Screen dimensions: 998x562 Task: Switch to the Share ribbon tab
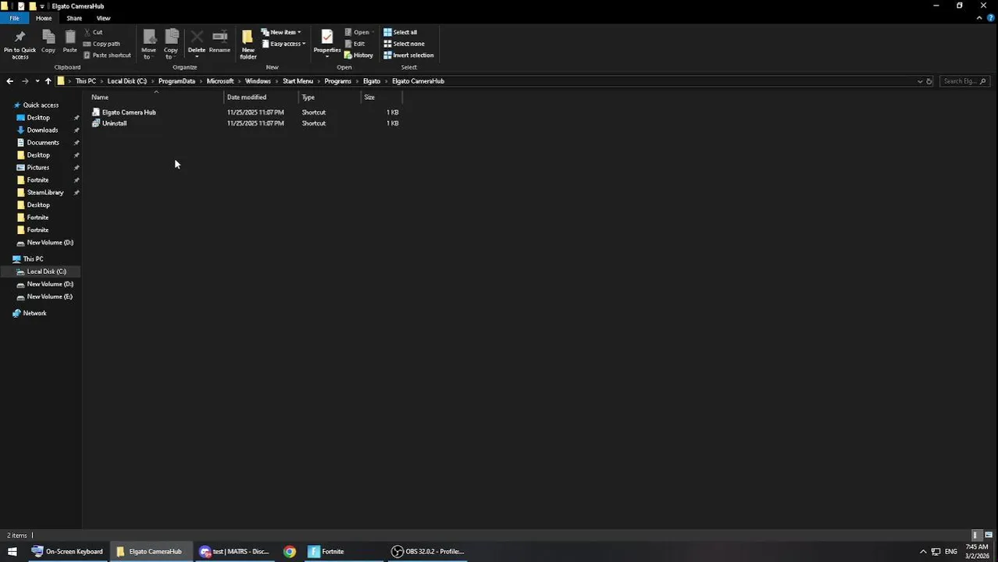pos(74,18)
